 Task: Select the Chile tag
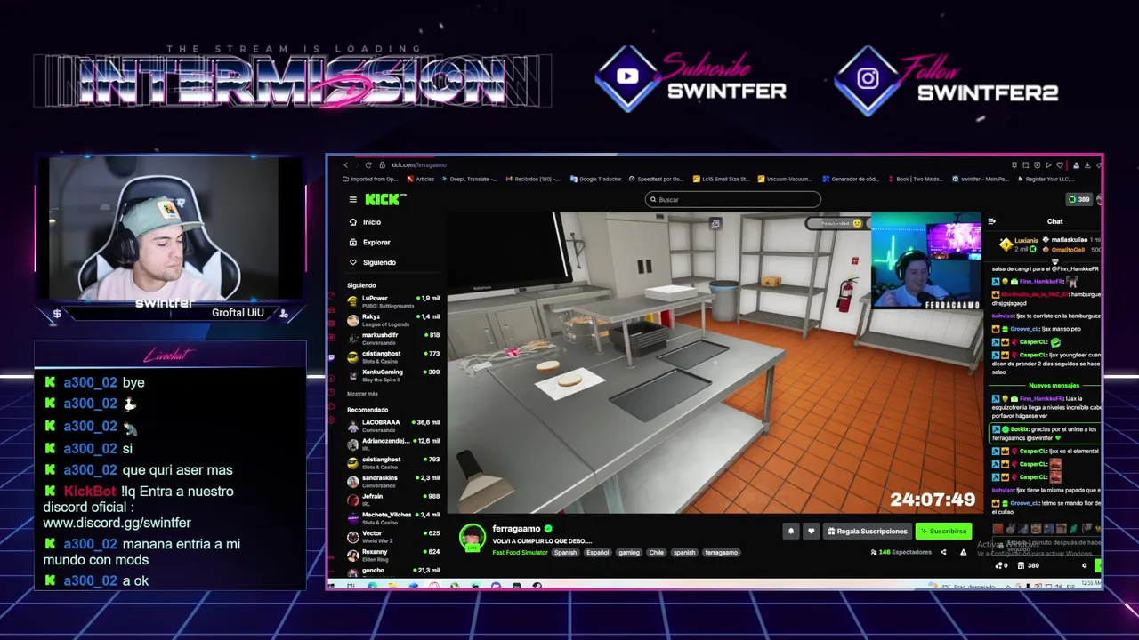click(x=657, y=552)
